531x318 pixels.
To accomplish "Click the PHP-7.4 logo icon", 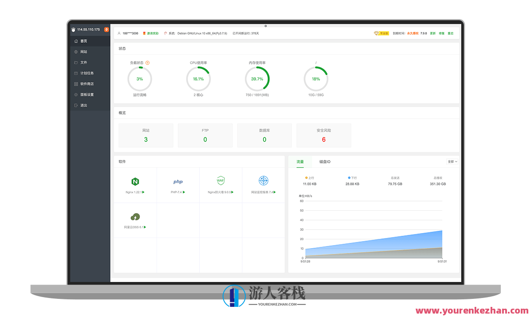I will [x=178, y=181].
